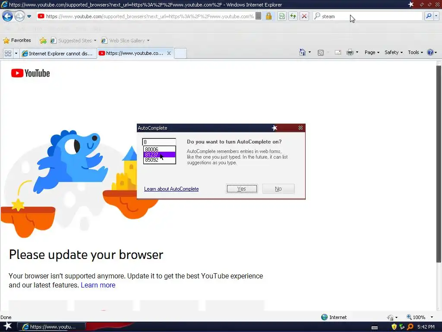Click the 100% zoom level button
Image resolution: width=442 pixels, height=332 pixels.
click(416, 317)
